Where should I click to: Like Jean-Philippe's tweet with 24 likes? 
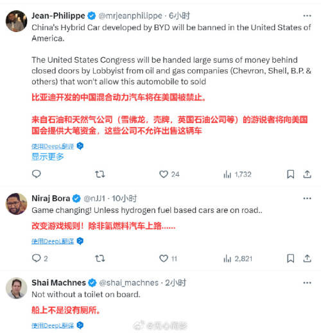coord(169,175)
